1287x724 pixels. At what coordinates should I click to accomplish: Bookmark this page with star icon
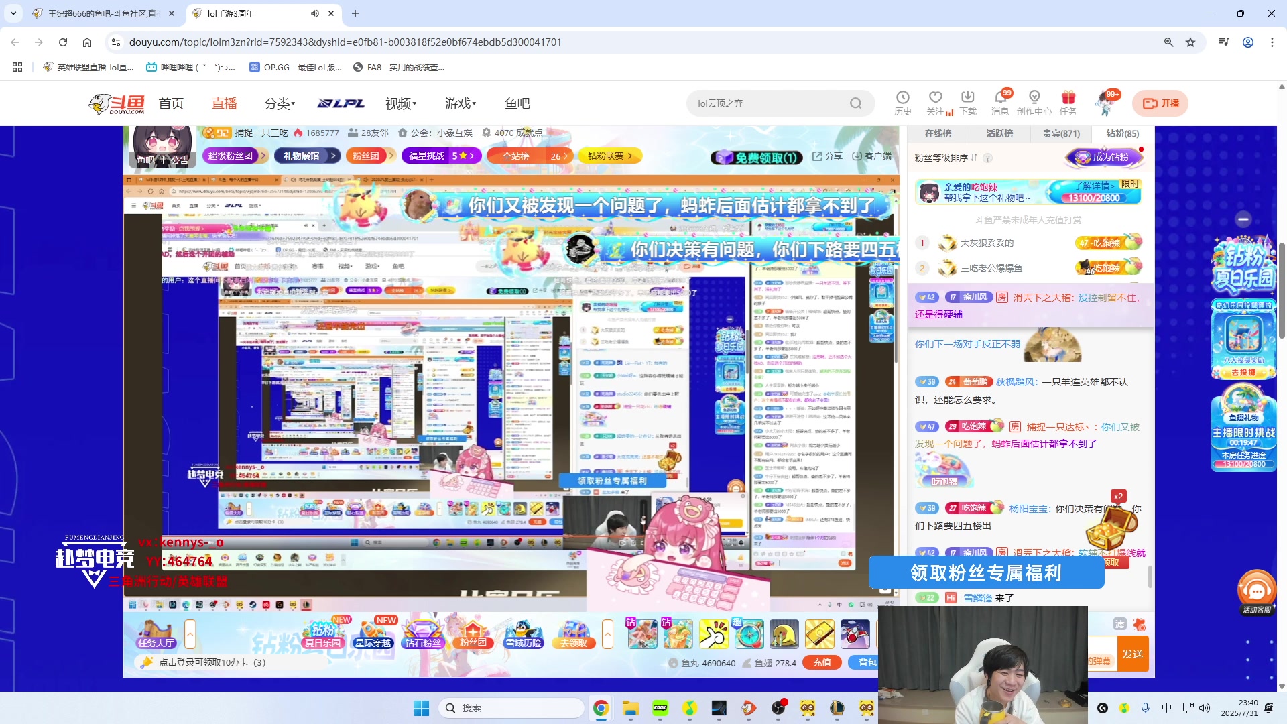click(x=1190, y=42)
